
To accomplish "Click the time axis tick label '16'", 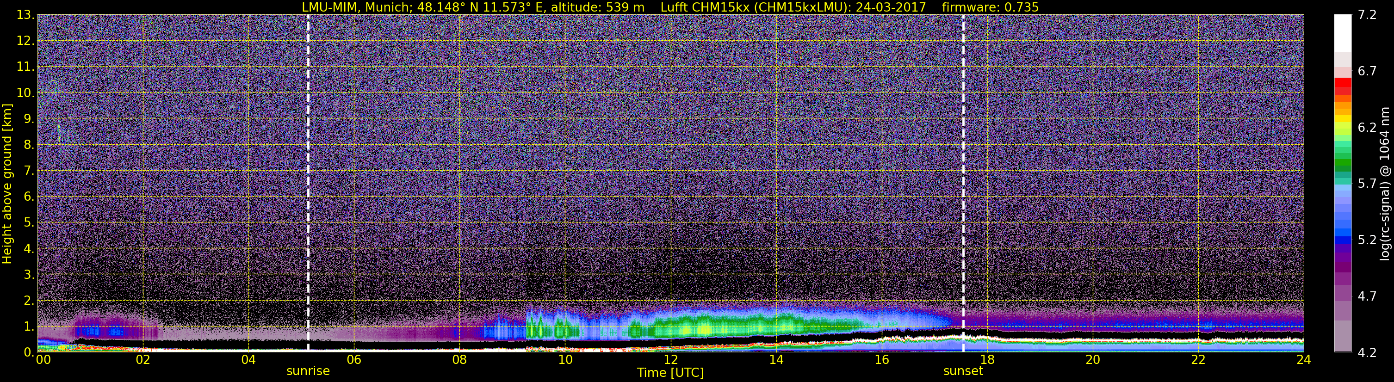I will click(x=881, y=360).
